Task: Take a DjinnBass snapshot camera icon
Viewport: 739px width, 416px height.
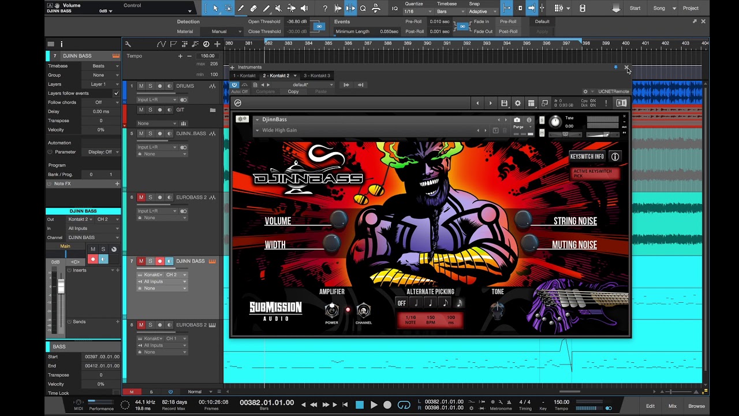Action: 517,120
